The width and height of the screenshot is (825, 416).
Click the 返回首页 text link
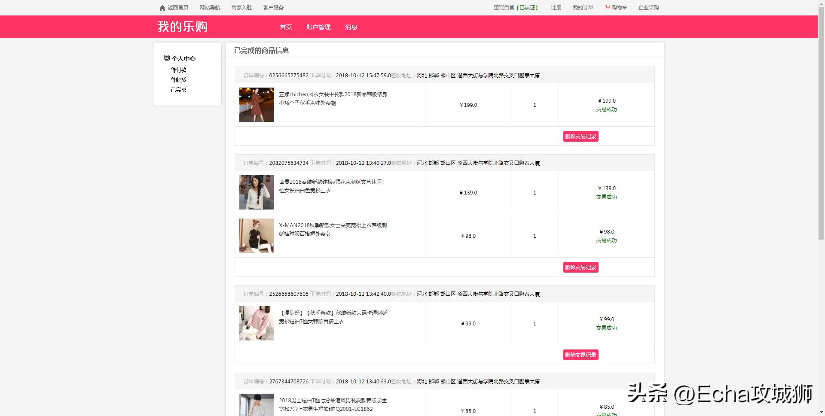(178, 8)
